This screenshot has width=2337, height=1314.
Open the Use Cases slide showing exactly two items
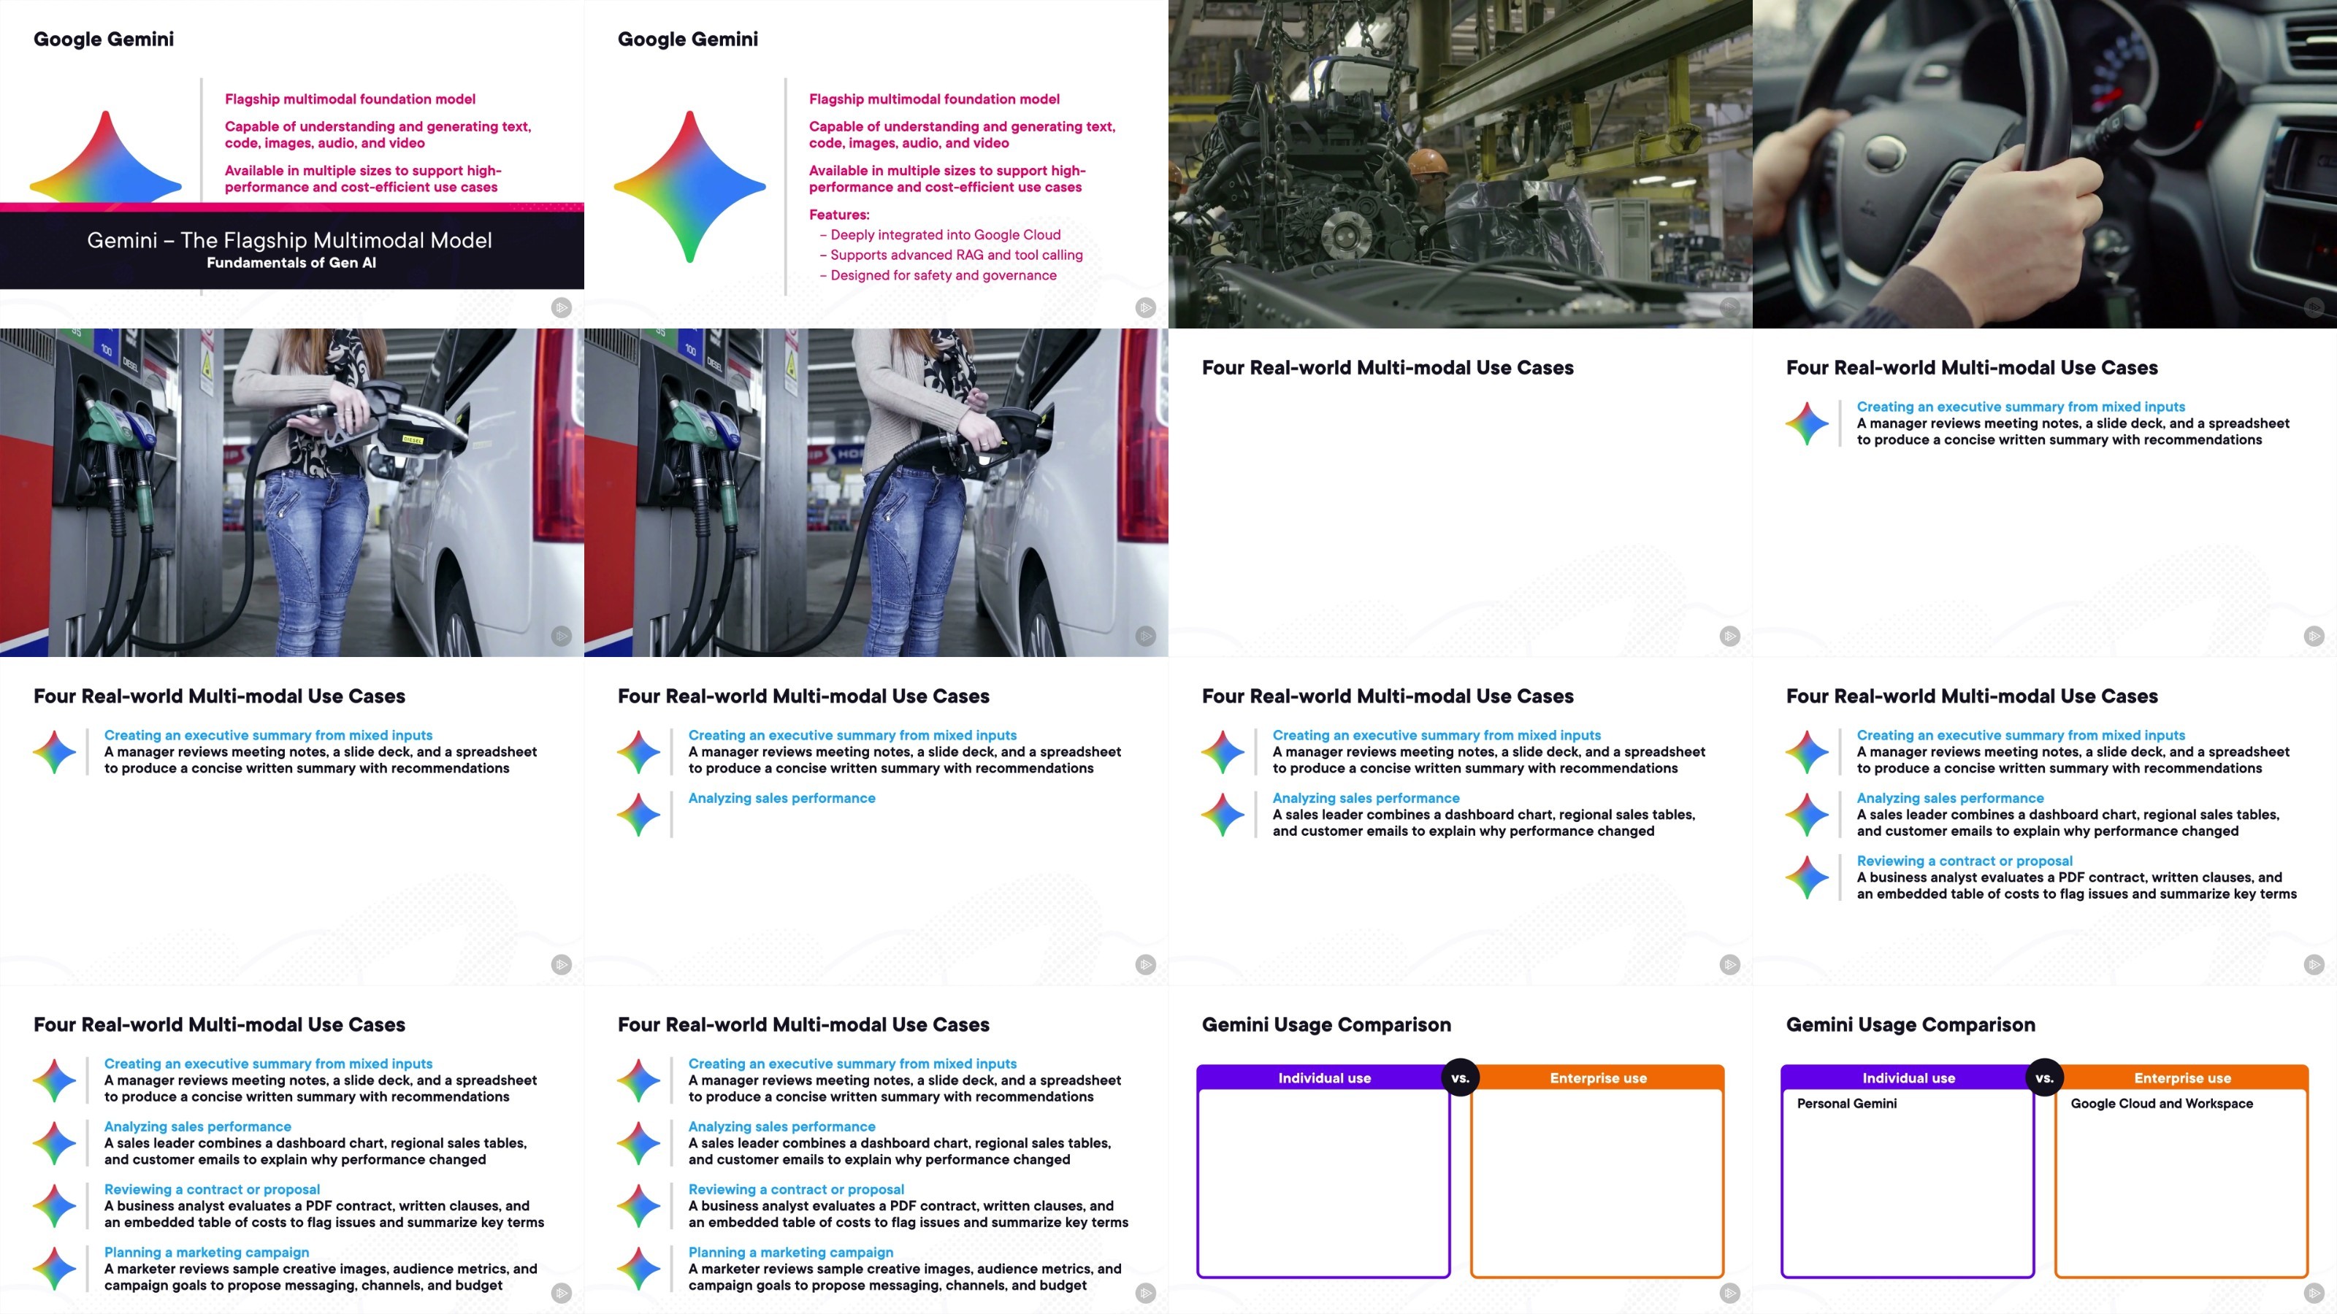[x=1461, y=821]
